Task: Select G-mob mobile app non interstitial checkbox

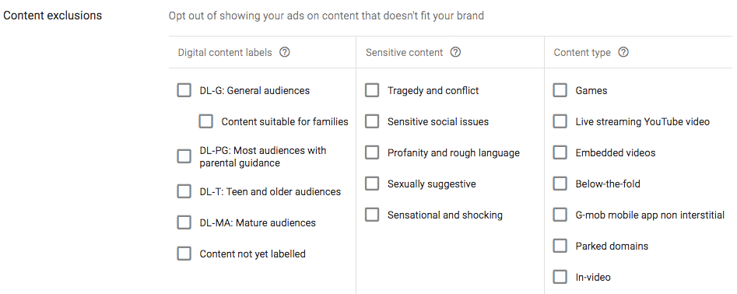Action: [560, 215]
